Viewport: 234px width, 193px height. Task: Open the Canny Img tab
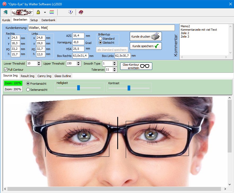[44, 76]
